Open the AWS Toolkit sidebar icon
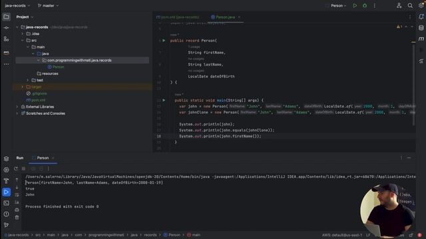 pos(6,52)
